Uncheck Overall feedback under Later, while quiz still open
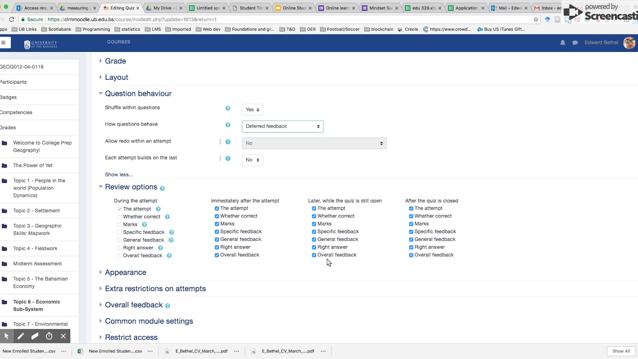This screenshot has height=359, width=638. (x=314, y=255)
